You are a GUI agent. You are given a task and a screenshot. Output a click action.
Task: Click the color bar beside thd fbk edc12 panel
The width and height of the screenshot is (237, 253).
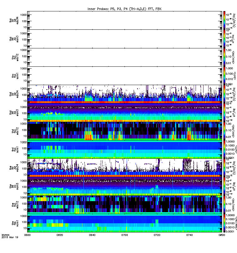[x=224, y=131]
